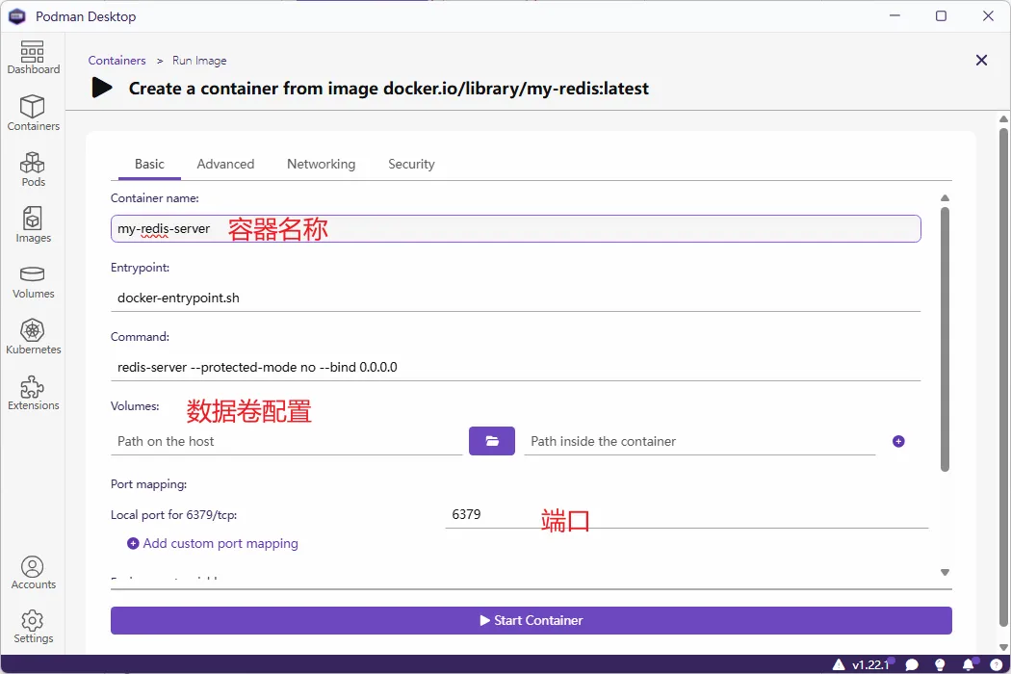The image size is (1011, 674).
Task: Switch to the Networking tab
Action: (x=321, y=164)
